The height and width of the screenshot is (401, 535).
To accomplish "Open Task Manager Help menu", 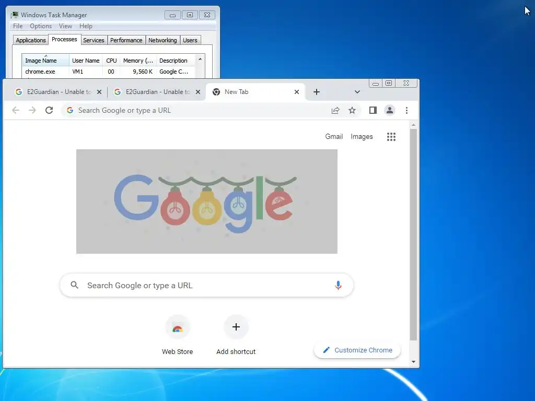I will coord(86,26).
